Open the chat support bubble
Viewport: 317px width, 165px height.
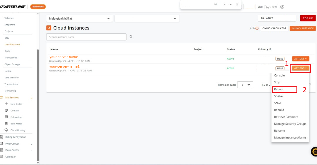(x=314, y=152)
